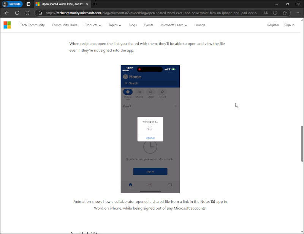This screenshot has height=234, width=304.
Task: Click the profile avatar beside Home in phone
Action: click(x=125, y=77)
